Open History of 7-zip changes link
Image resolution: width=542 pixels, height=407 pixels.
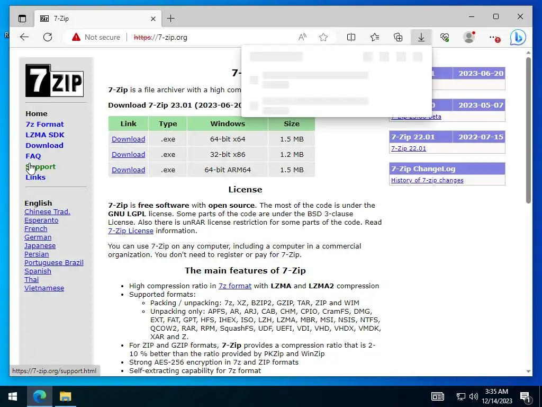point(427,180)
